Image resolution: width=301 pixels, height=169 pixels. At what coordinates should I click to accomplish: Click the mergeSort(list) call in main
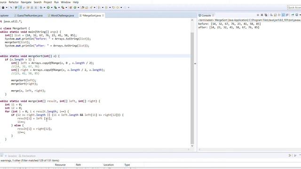click(17, 42)
